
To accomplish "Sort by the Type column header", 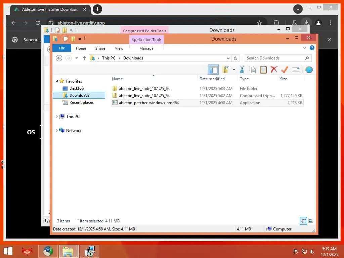I will pos(244,79).
